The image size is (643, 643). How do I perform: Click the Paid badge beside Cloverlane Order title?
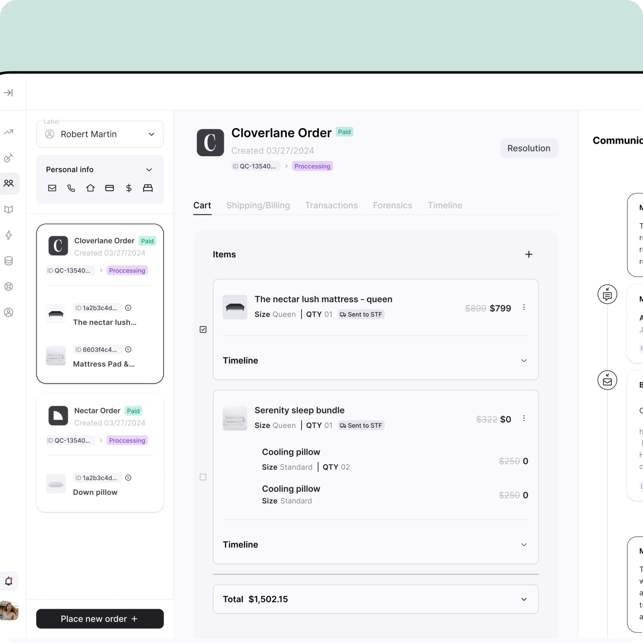344,132
